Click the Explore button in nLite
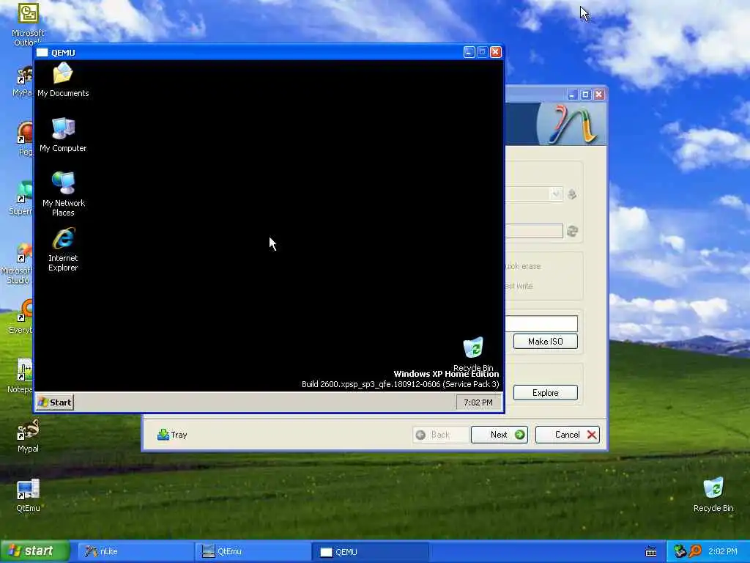 pos(545,393)
